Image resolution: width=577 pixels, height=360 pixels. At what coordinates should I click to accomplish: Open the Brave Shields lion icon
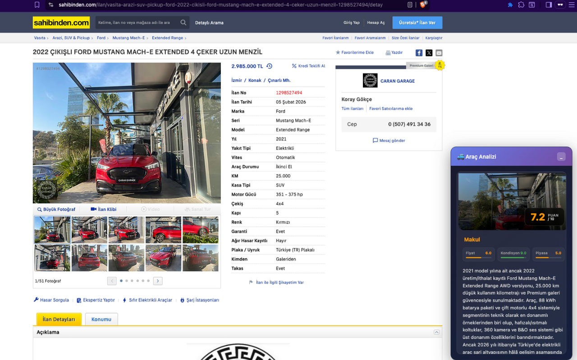pos(423,5)
